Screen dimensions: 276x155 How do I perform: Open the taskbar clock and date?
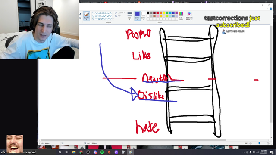(x=263, y=152)
